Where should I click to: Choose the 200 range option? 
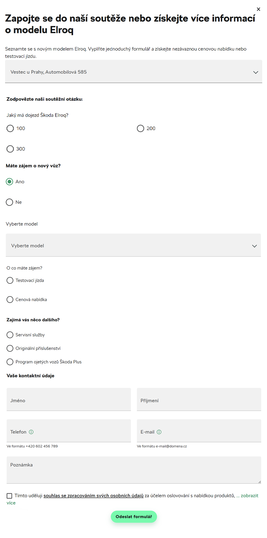(x=141, y=128)
